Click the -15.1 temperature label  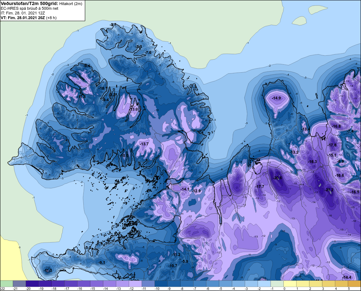332,155
